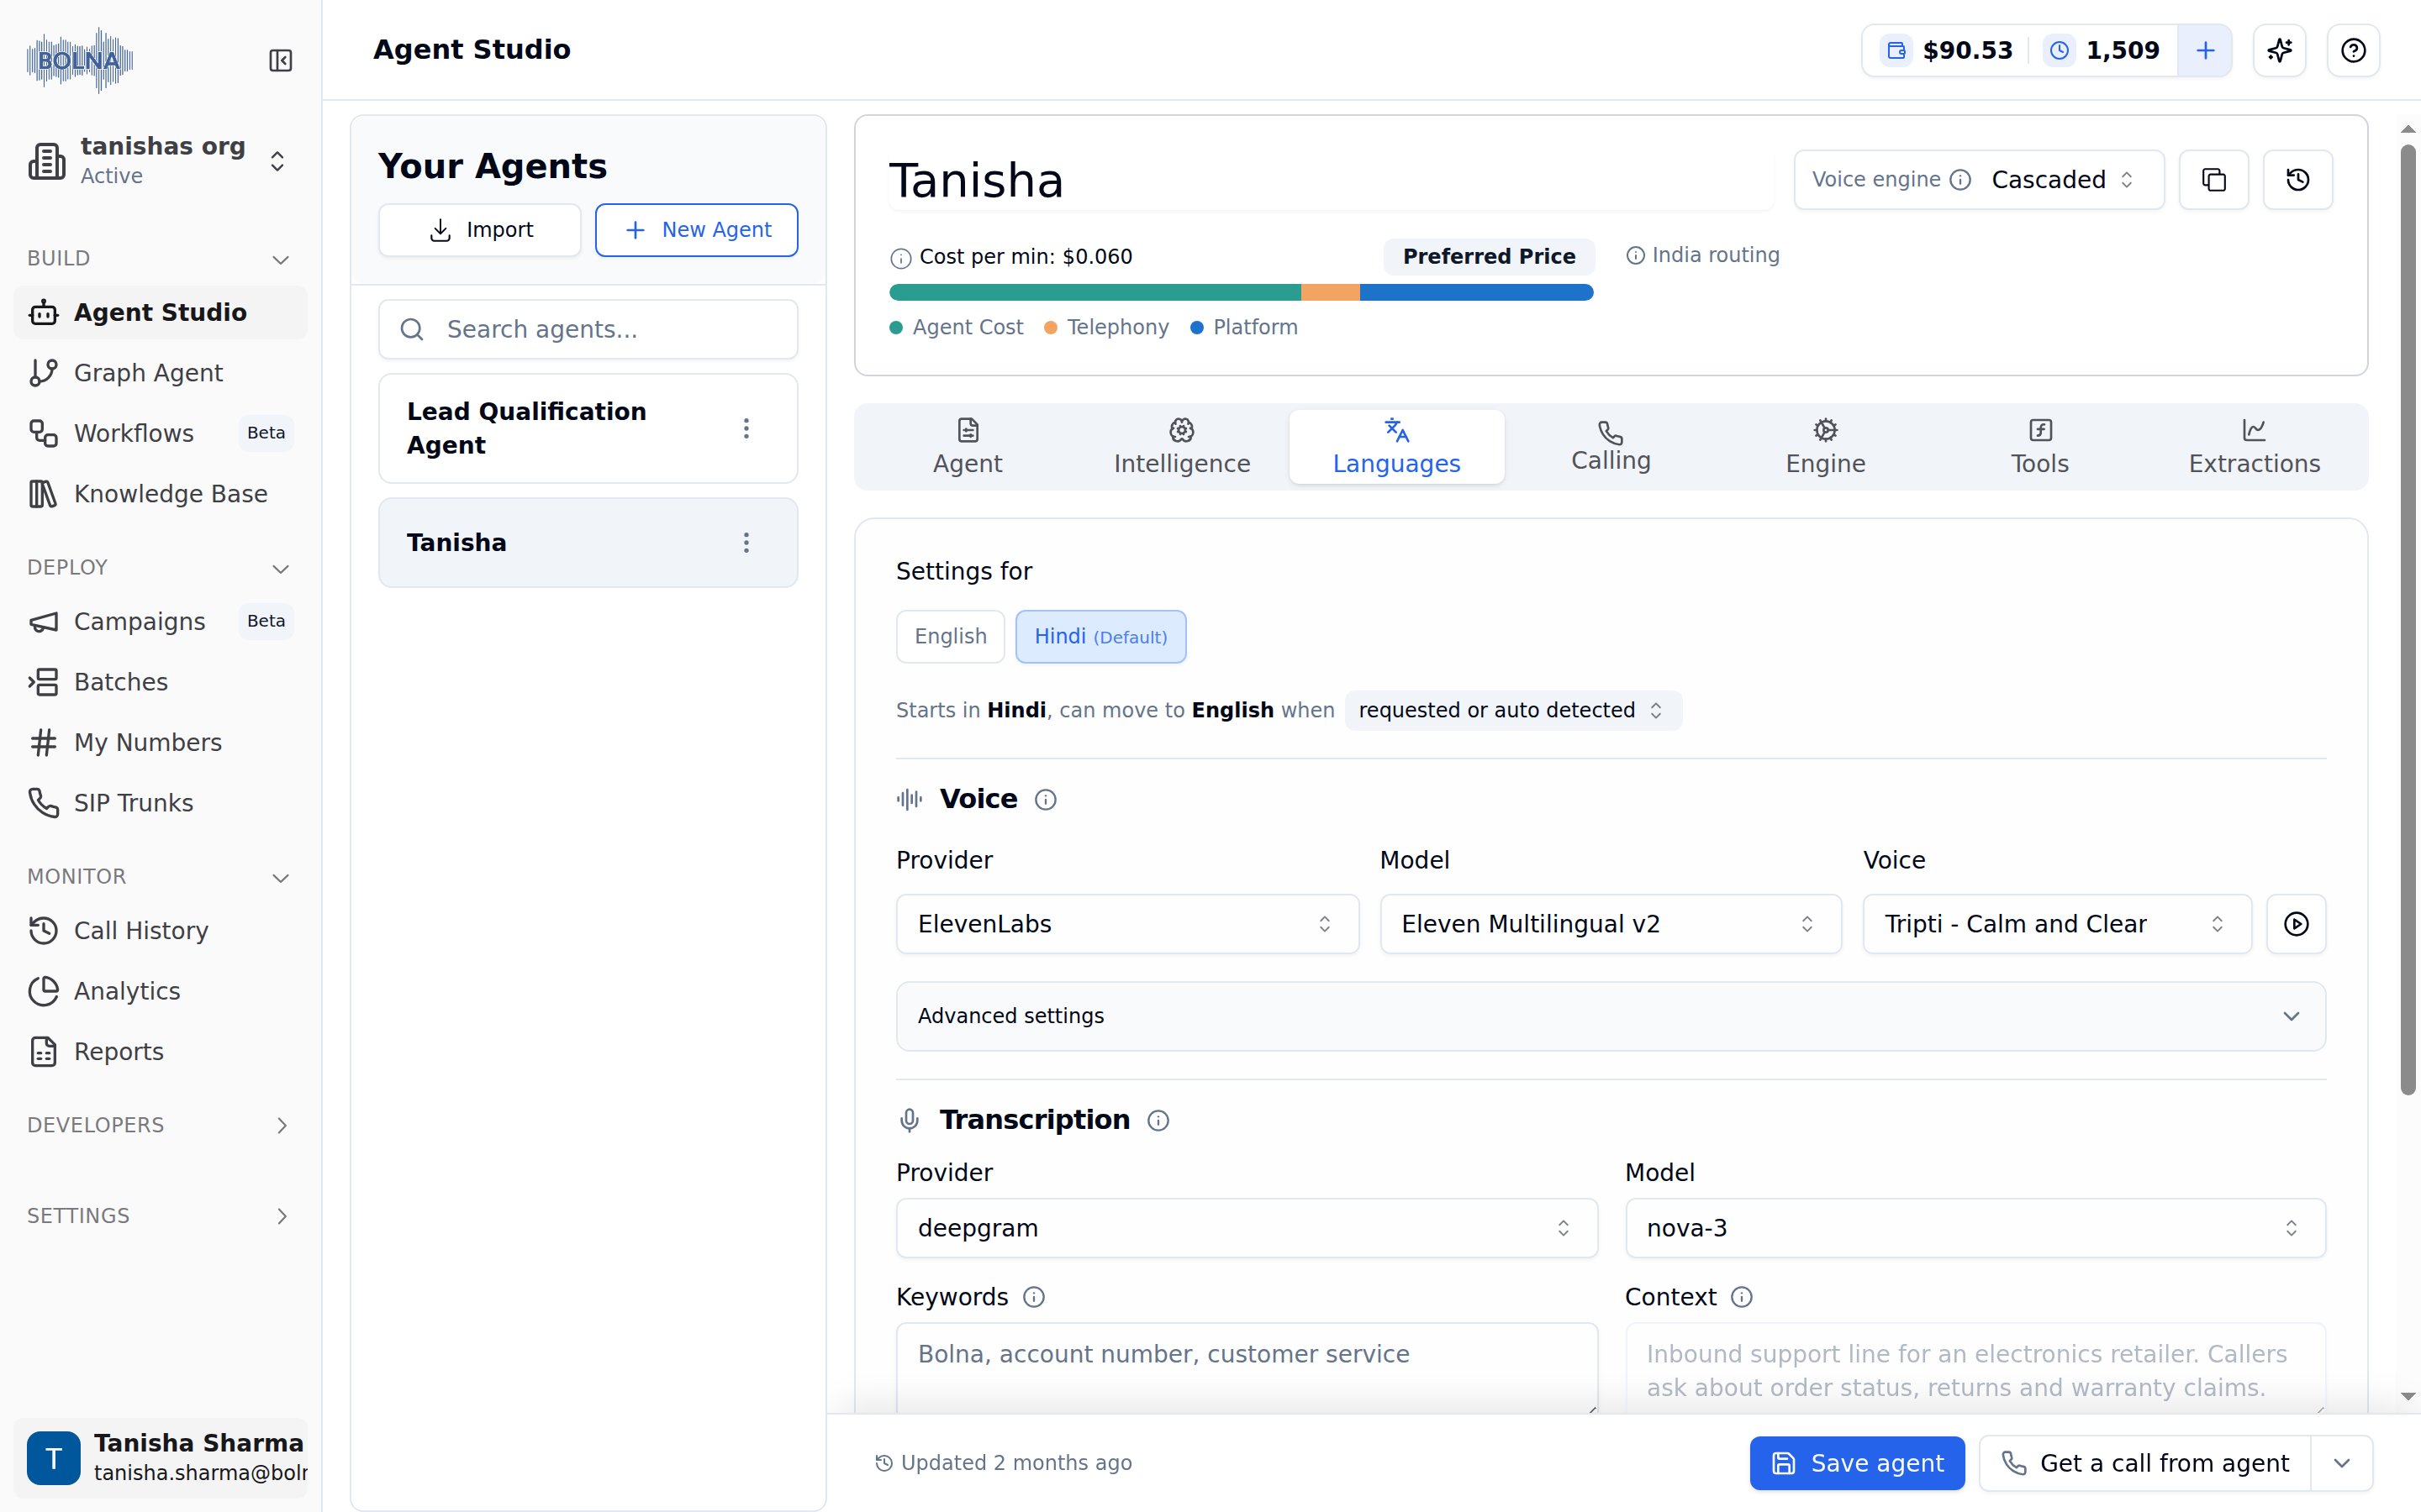Viewport: 2421px width, 1512px height.
Task: Open nova-3 transcription model dropdown
Action: (1975, 1228)
